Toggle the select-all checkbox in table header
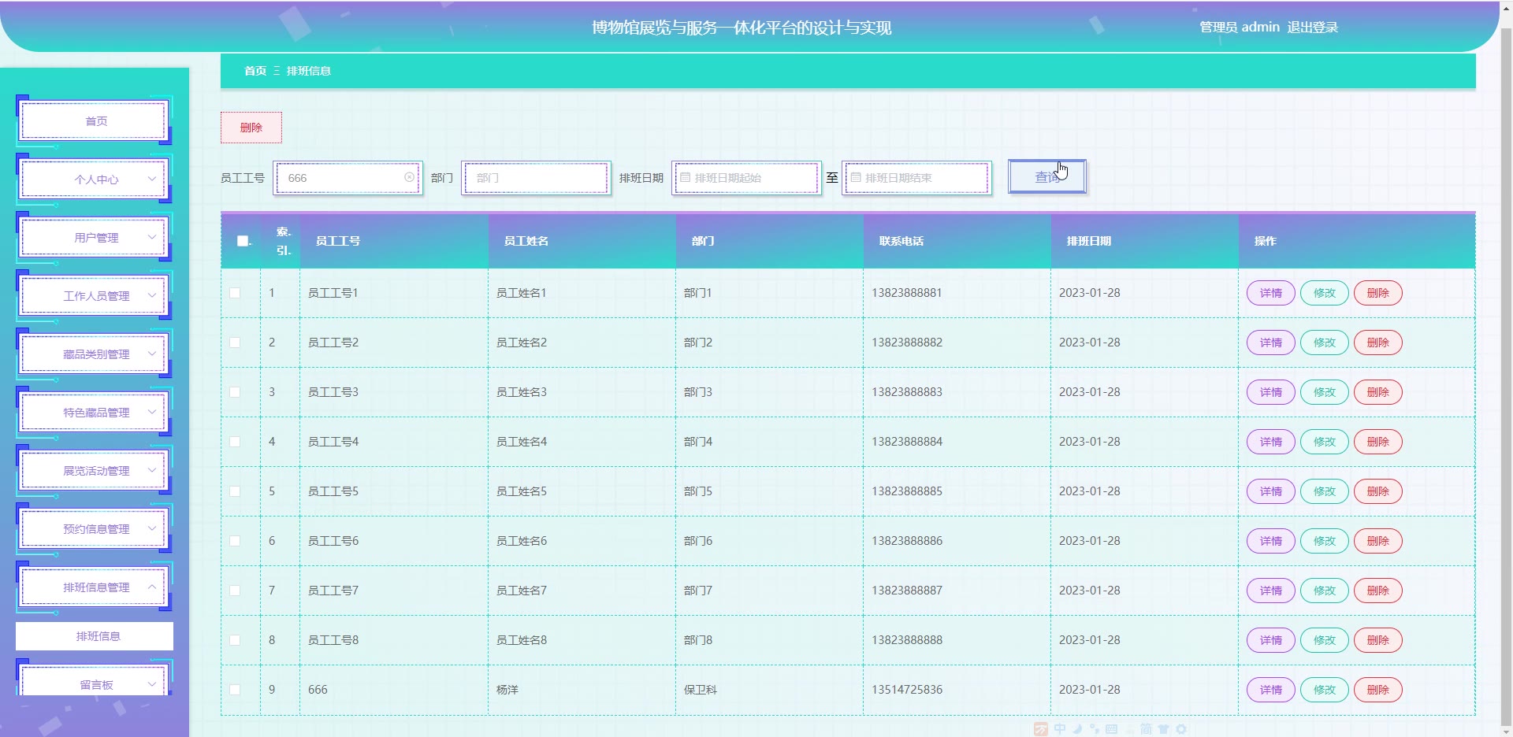1513x737 pixels. (243, 241)
